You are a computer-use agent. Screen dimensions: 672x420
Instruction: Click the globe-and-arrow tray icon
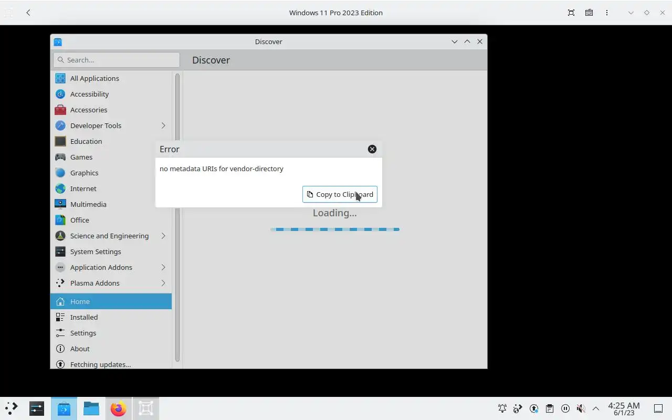tap(518, 408)
